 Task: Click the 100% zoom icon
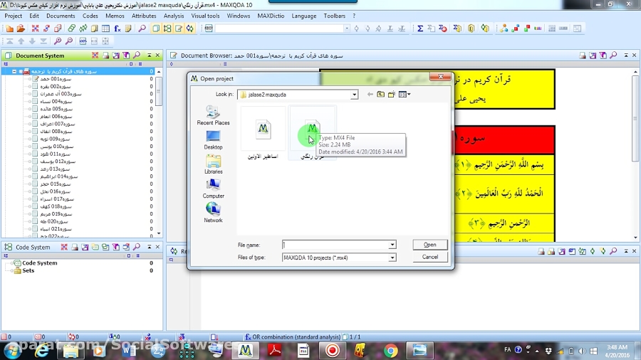click(x=83, y=41)
